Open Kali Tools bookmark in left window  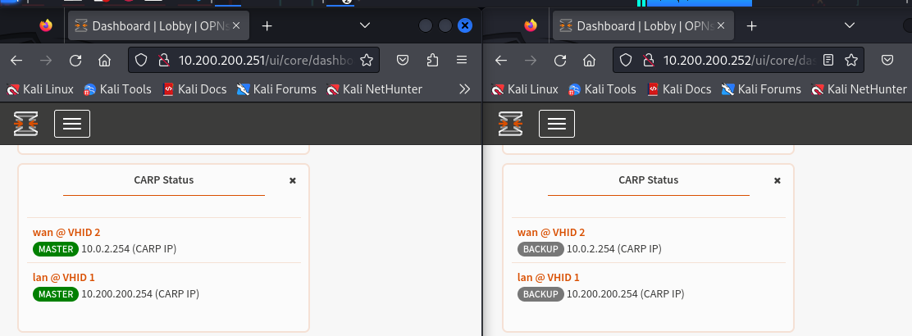tap(117, 89)
